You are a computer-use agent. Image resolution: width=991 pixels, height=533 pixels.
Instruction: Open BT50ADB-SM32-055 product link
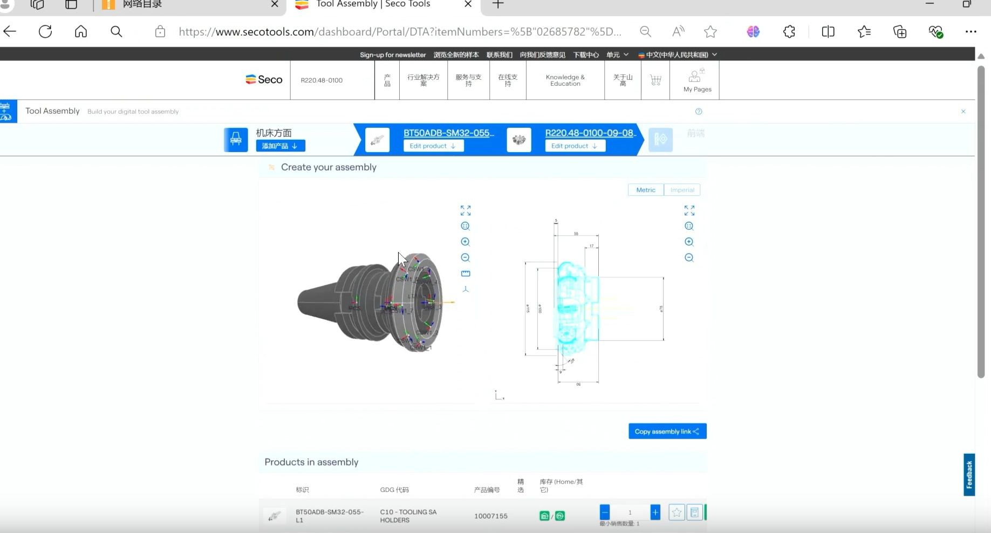coord(449,133)
